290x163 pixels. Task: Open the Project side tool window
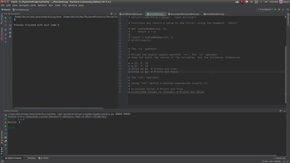[2, 19]
